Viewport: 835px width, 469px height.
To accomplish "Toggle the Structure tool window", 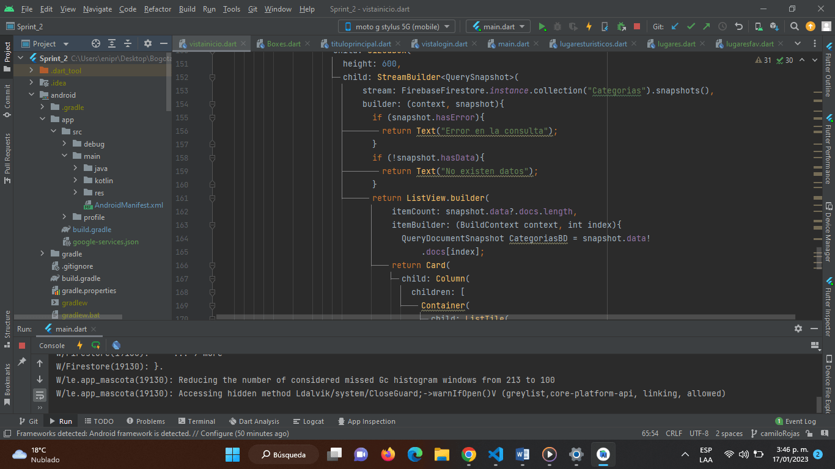I will (7, 329).
